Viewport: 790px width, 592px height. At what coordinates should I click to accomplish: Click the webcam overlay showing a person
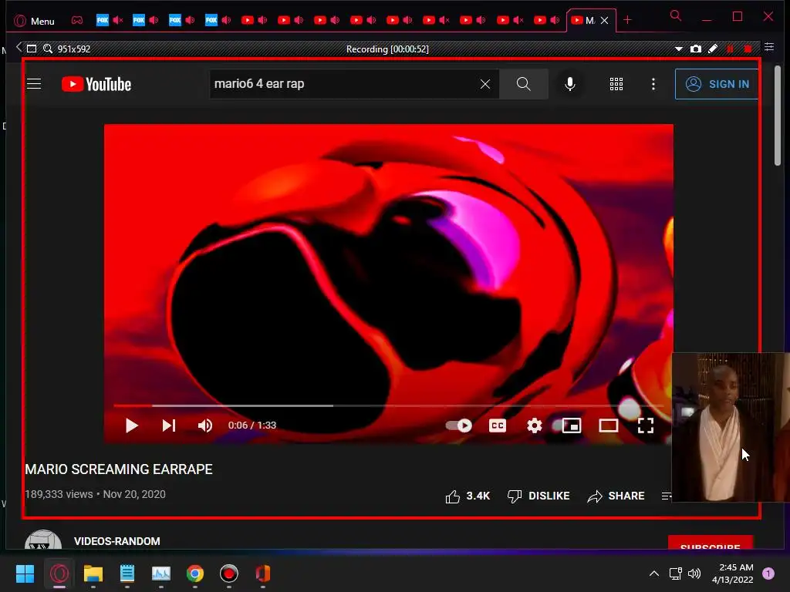731,427
